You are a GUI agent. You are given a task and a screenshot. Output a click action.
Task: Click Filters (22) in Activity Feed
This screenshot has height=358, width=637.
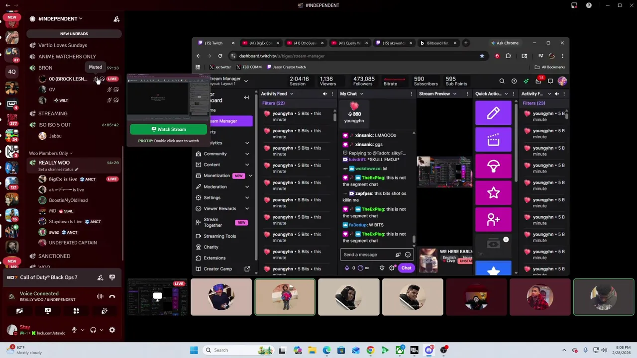[273, 103]
